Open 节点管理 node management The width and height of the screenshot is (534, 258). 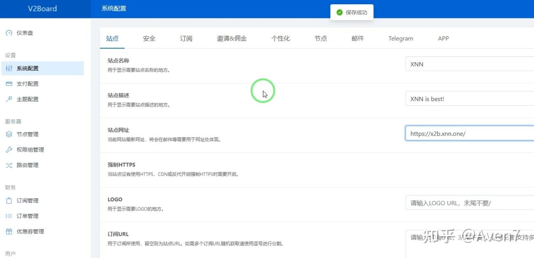(27, 134)
